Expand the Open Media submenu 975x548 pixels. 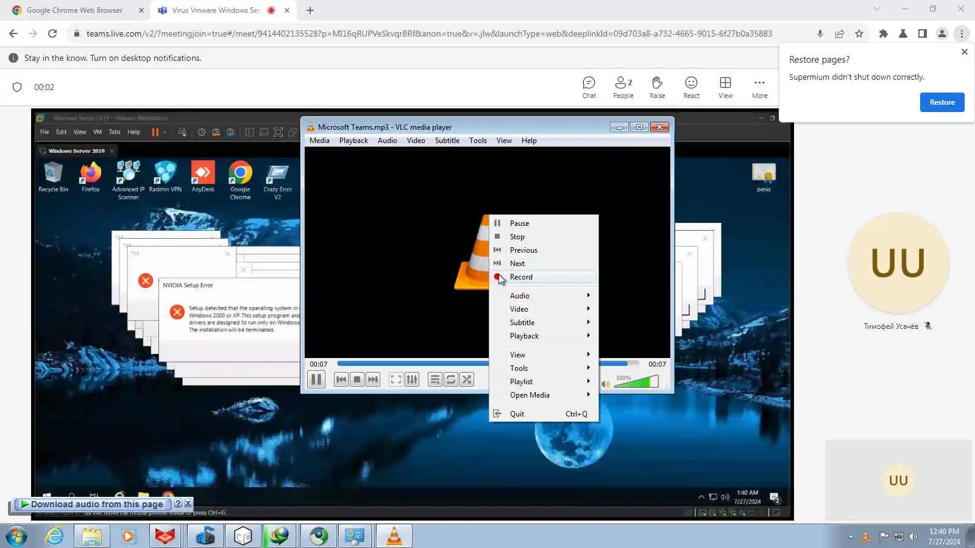(544, 395)
